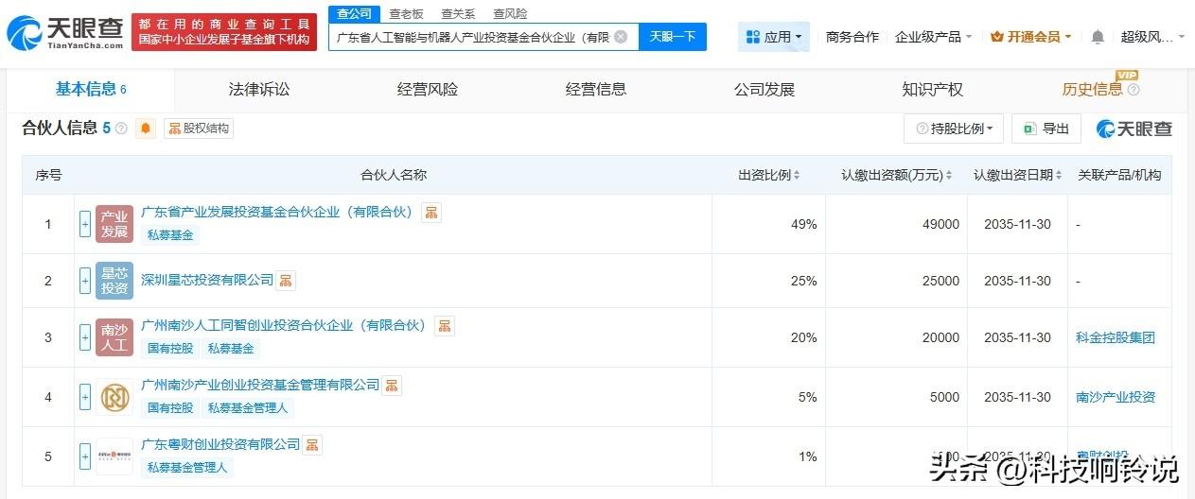Open the 南沙产业投资 related institution link
This screenshot has width=1195, height=499.
click(x=1116, y=397)
